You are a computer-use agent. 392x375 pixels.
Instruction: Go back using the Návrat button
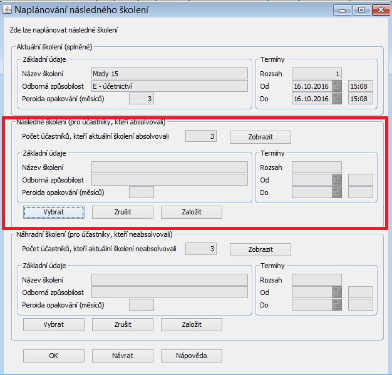[122, 356]
